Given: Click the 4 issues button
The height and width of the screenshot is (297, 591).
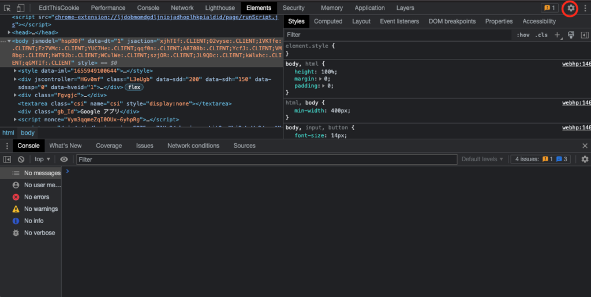Looking at the screenshot, I should pyautogui.click(x=541, y=159).
